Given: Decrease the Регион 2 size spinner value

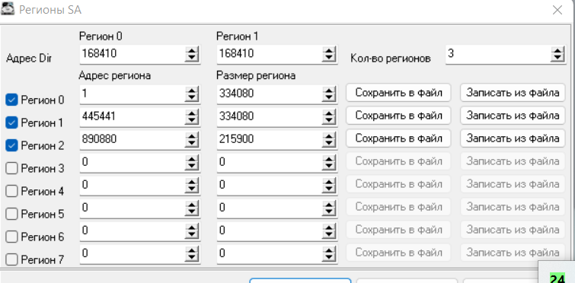Looking at the screenshot, I should tap(329, 144).
